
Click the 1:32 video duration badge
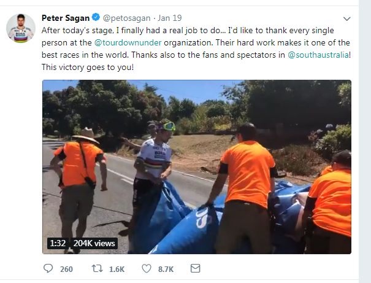pos(58,243)
